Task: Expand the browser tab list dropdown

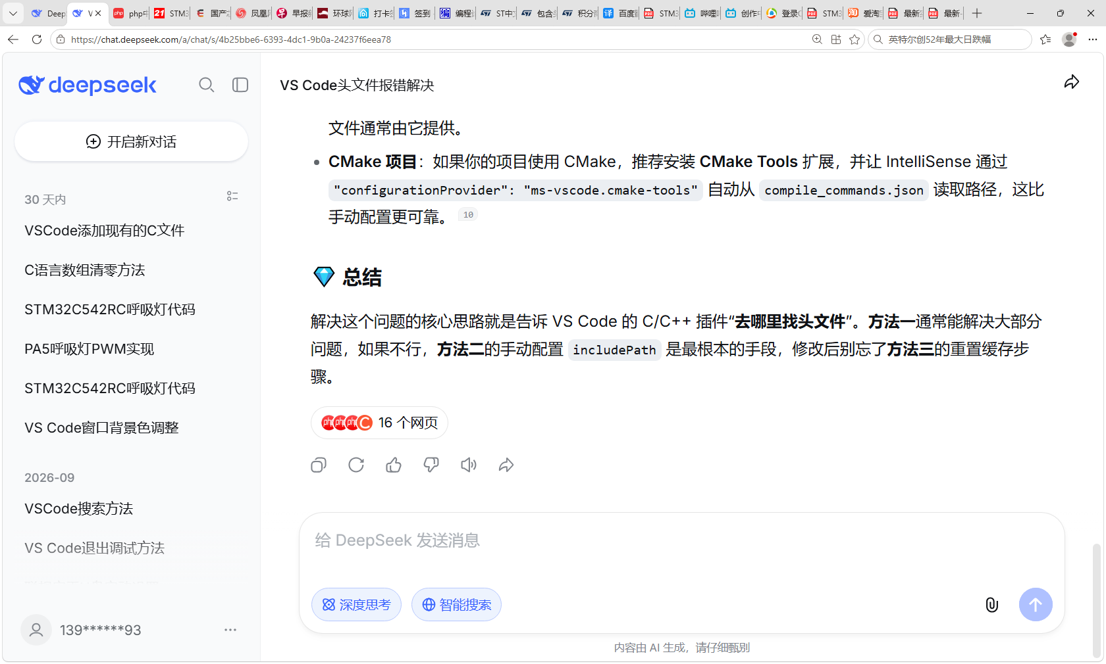Action: pos(13,13)
